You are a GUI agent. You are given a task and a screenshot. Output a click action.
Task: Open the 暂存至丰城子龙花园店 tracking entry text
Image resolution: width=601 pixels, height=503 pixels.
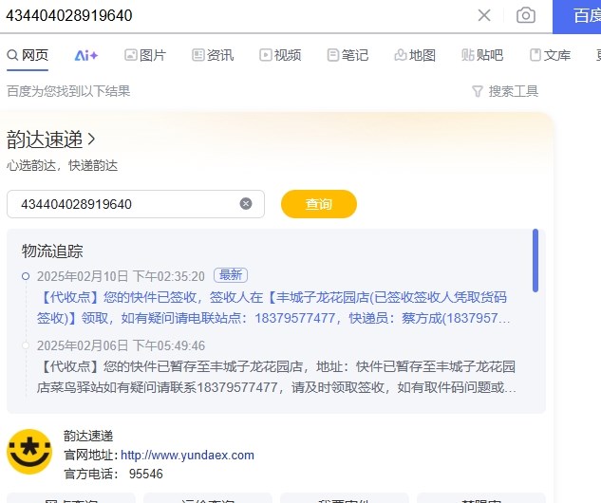[x=276, y=377]
